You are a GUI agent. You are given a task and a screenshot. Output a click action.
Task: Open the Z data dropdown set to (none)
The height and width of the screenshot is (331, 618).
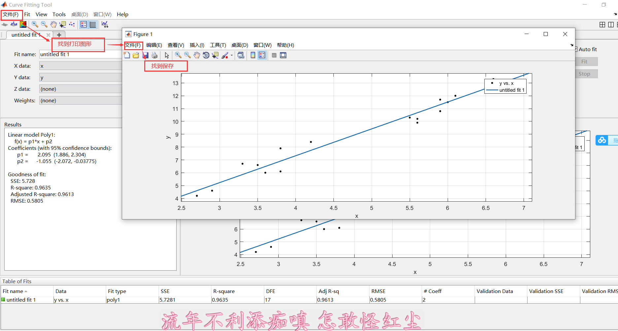point(81,89)
